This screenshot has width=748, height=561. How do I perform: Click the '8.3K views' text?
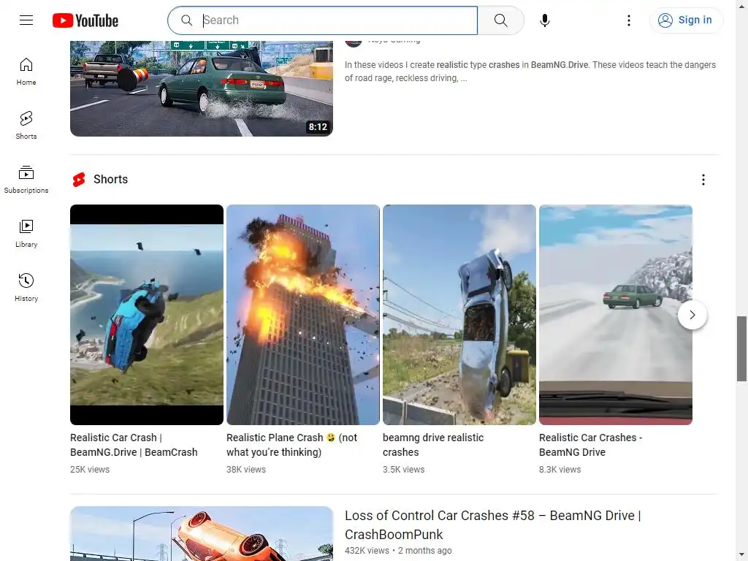tap(560, 470)
